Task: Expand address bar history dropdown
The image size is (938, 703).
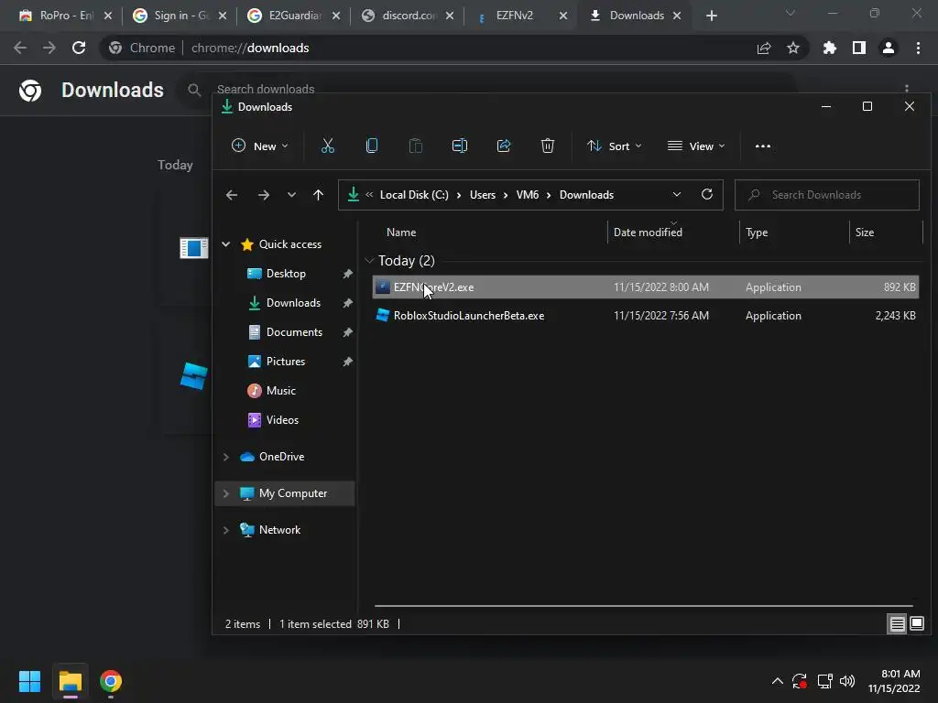Action: pyautogui.click(x=677, y=194)
